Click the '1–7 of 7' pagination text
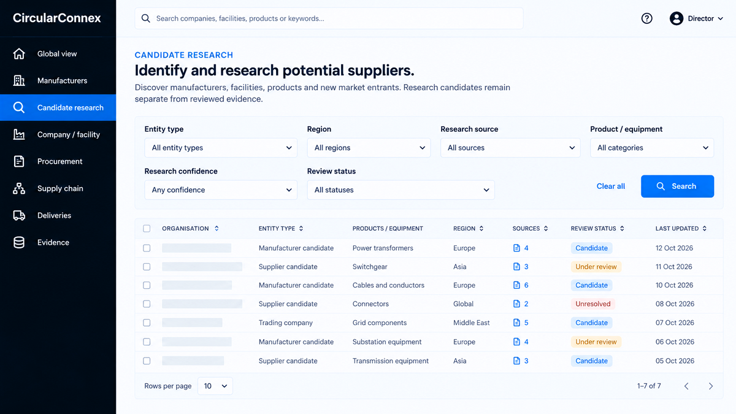The height and width of the screenshot is (414, 736). point(649,386)
